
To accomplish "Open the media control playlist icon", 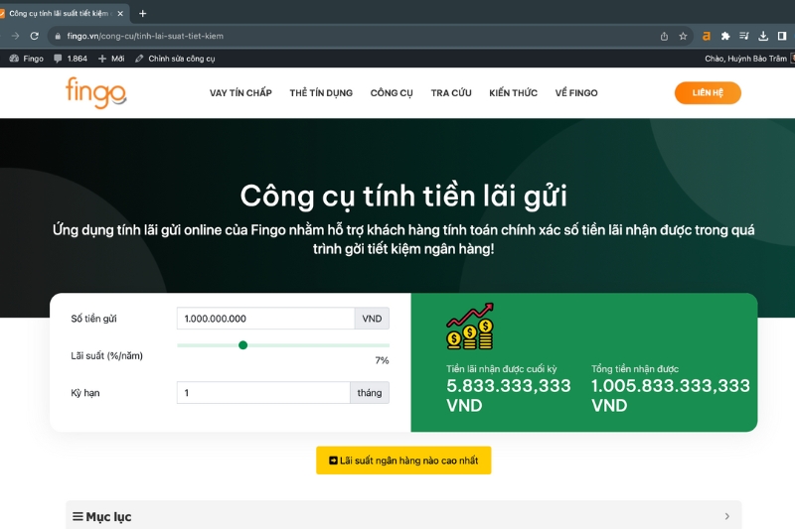I will [x=743, y=36].
